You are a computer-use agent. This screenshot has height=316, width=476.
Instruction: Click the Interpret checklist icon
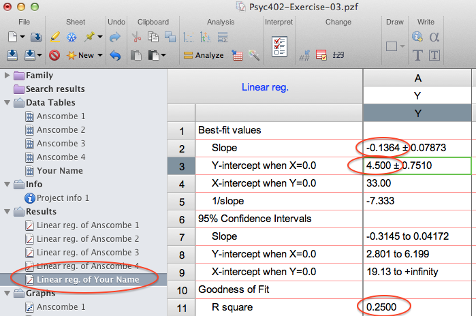pos(279,46)
